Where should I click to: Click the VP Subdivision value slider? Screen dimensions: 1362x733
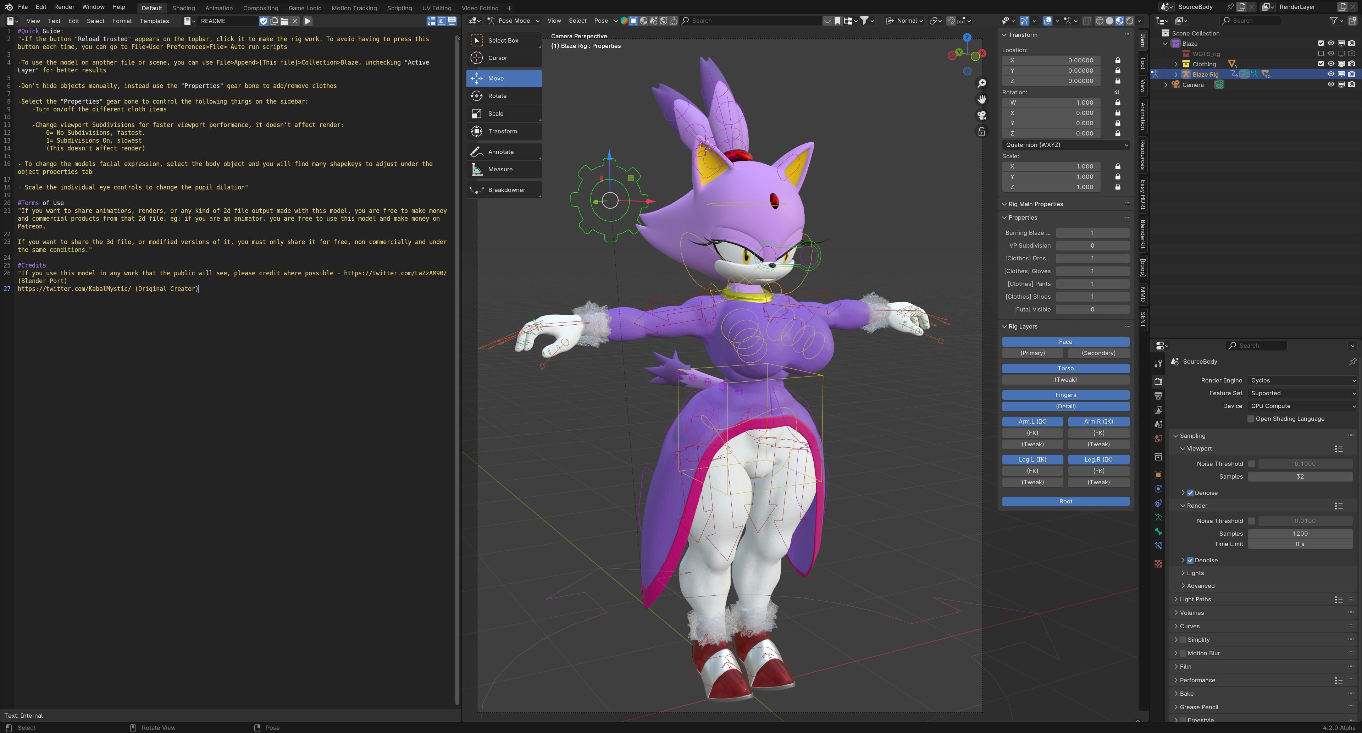1092,246
